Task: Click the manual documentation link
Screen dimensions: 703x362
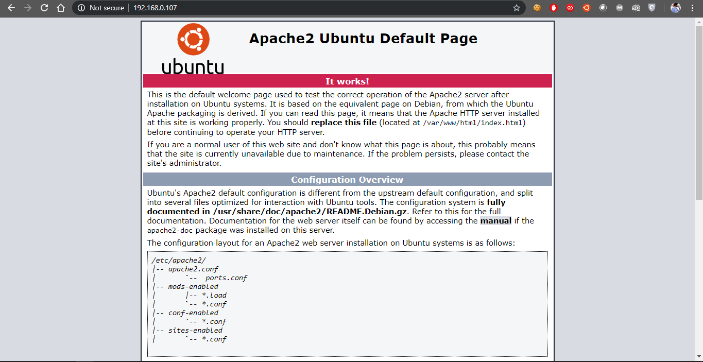Action: coord(495,220)
